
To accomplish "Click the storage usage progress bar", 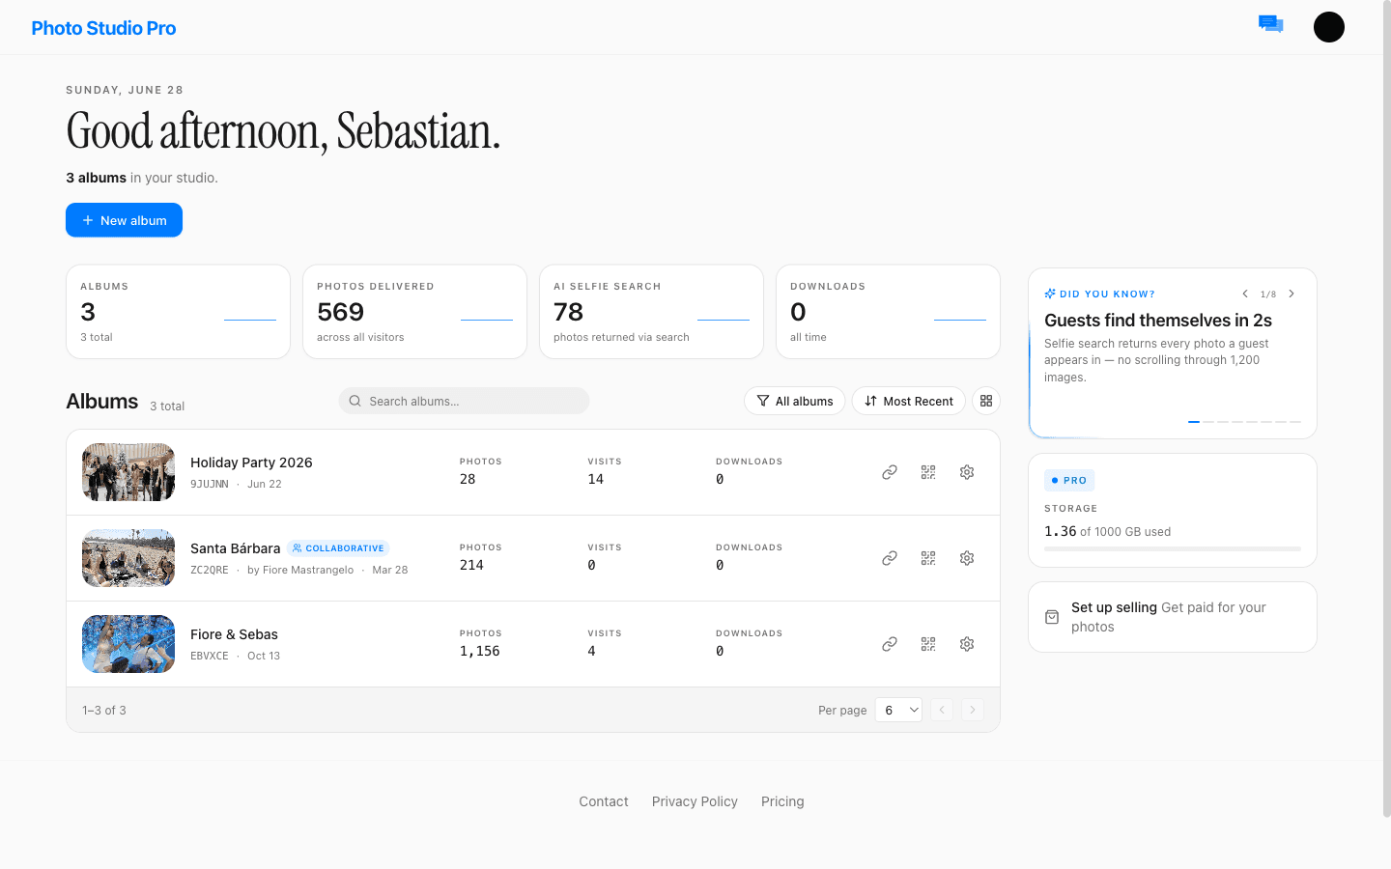I will coord(1173,548).
